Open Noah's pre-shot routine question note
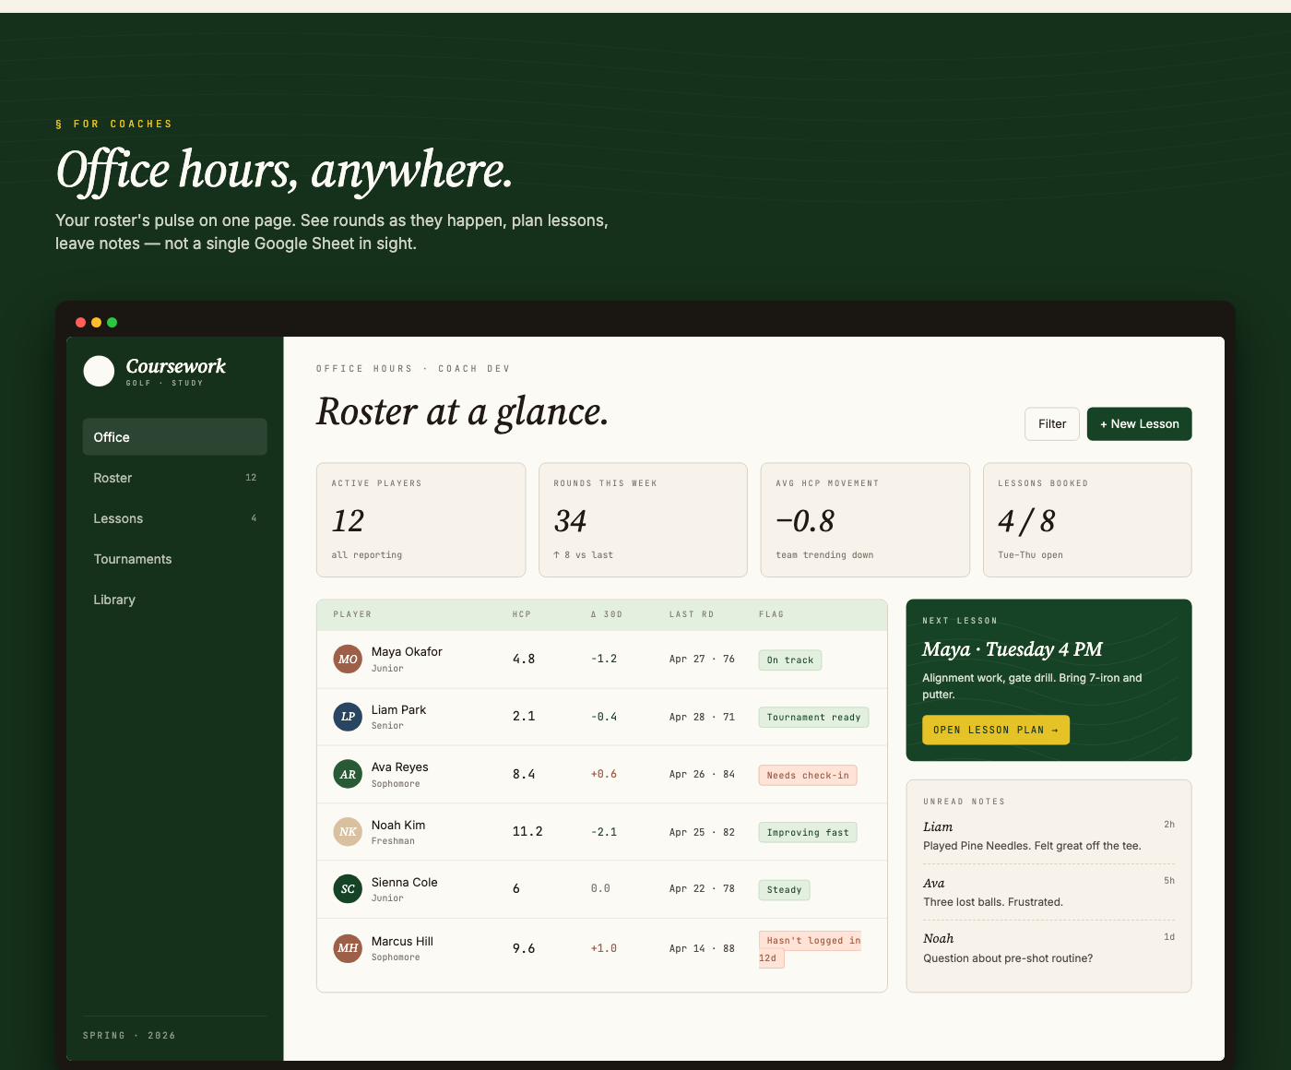1291x1070 pixels. tap(1048, 947)
